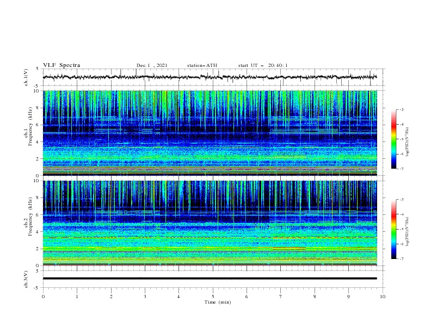Click the time axis tick label "1"
The width and height of the screenshot is (431, 333).
point(77,297)
